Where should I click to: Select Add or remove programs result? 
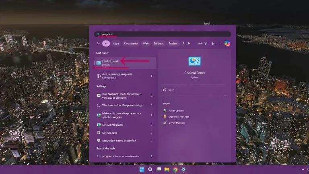tap(123, 76)
